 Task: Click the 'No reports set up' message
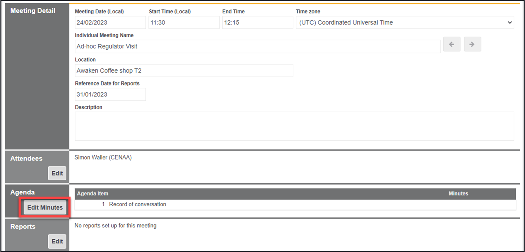pos(115,226)
